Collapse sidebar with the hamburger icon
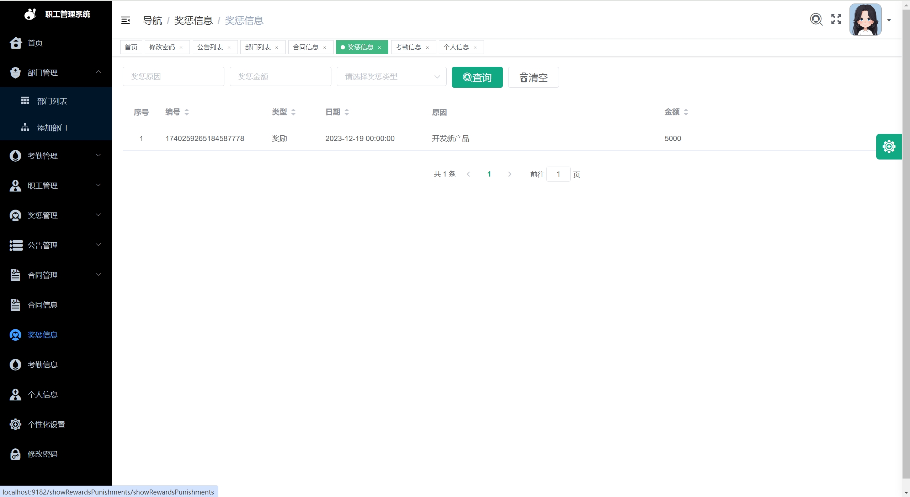Image resolution: width=910 pixels, height=497 pixels. click(x=126, y=21)
